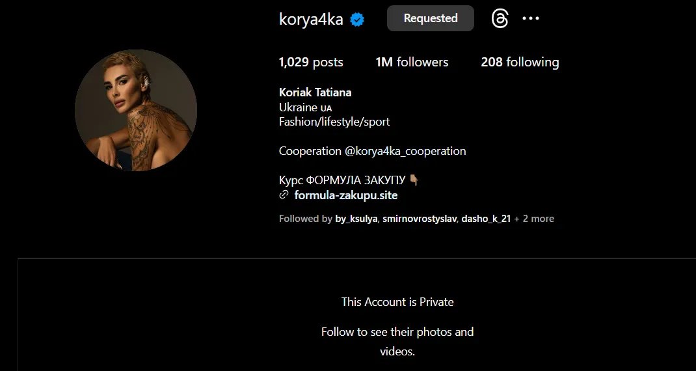696x371 pixels.
Task: Click the pointing-down hand emoji in bio
Action: point(414,180)
